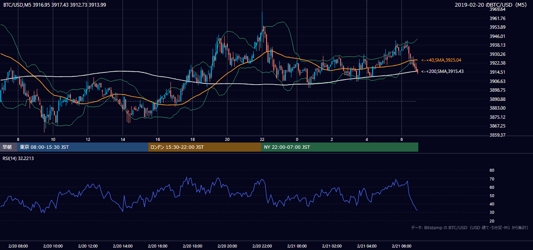Click price axis value 3946.01
Viewport: 533px width, 250px height.
tap(497, 36)
